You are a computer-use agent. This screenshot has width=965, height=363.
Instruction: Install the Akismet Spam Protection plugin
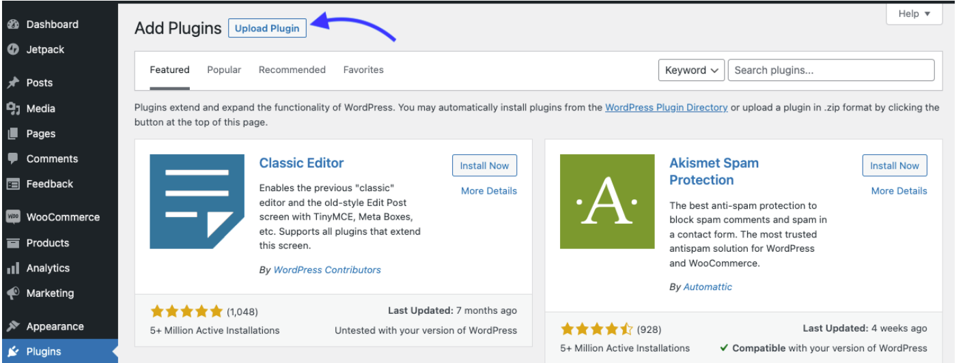[x=895, y=166]
